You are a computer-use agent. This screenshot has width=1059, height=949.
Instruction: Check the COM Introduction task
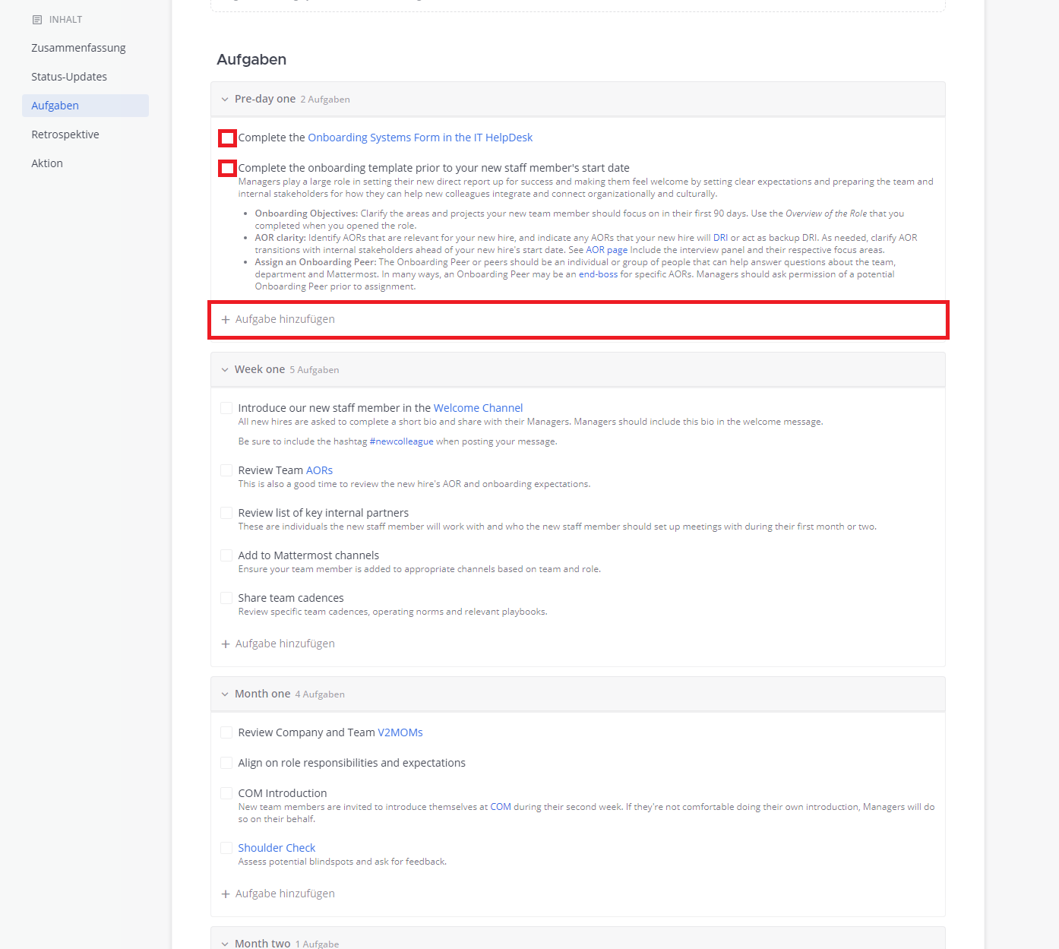coord(226,794)
